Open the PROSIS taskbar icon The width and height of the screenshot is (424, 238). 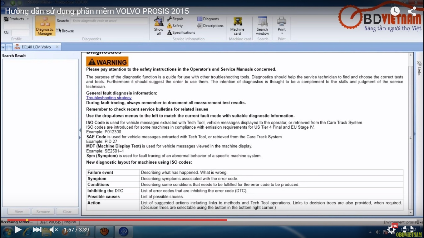click(124, 232)
